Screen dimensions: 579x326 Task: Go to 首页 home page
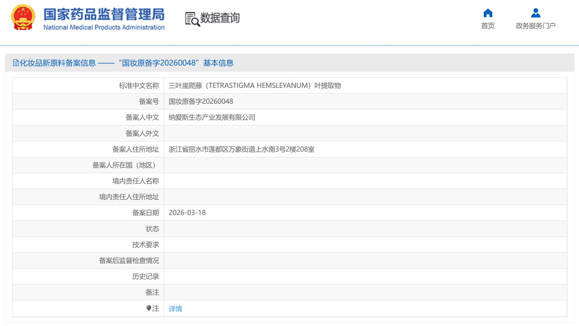(488, 26)
